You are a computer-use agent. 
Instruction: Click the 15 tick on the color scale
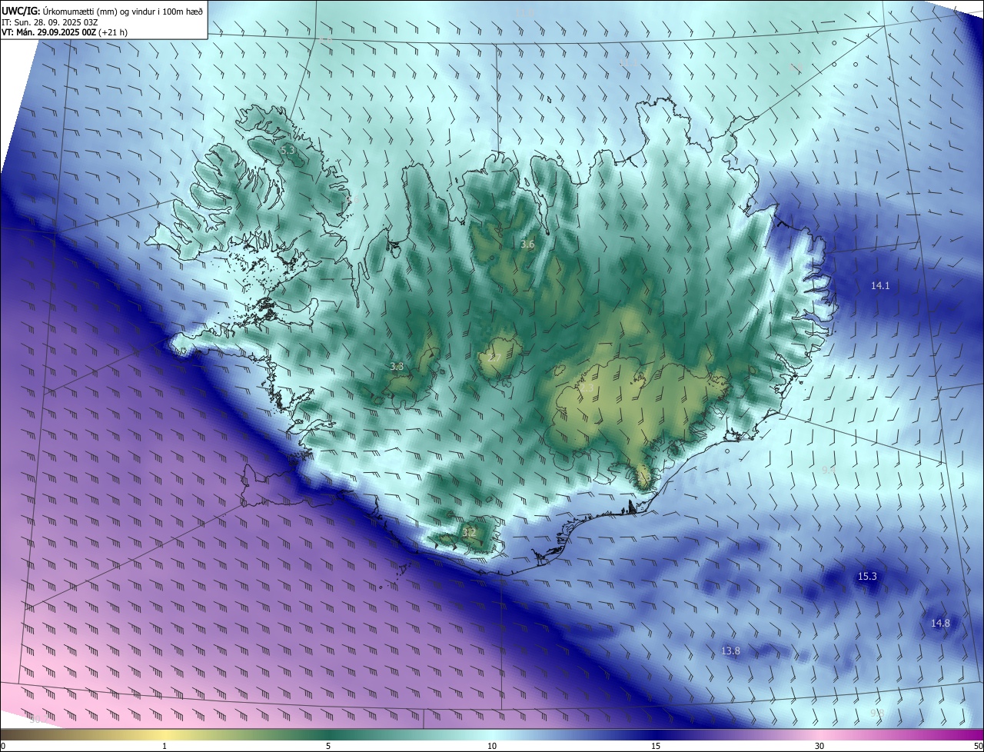coord(656,746)
